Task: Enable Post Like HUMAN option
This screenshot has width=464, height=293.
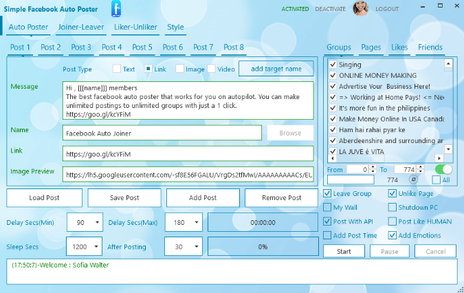Action: click(392, 221)
